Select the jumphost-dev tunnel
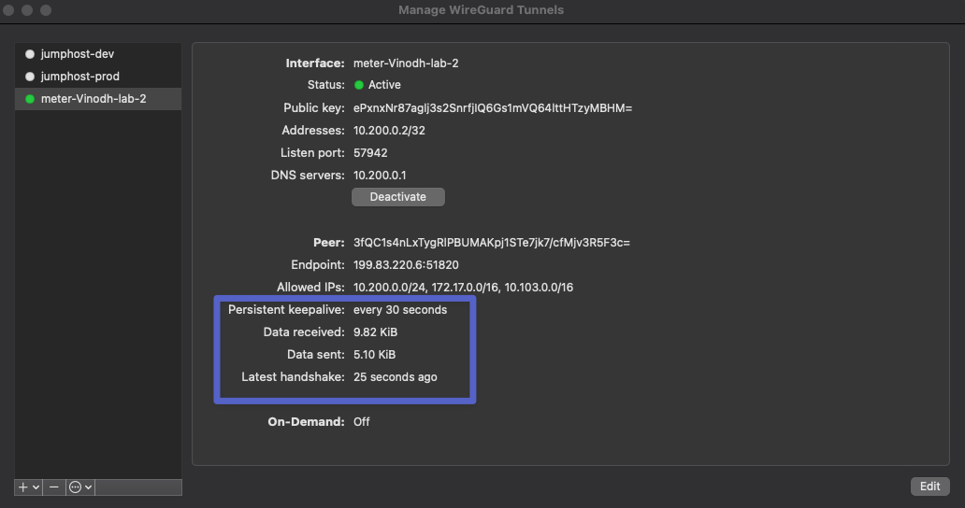Screen dimensions: 965x508 tap(78, 54)
